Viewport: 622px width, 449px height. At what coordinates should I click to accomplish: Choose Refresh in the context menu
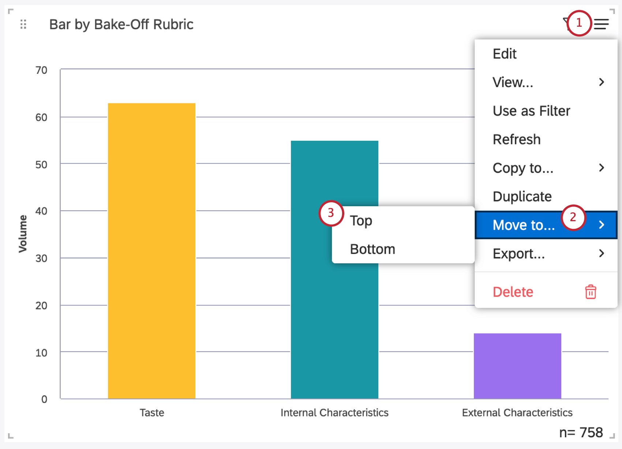(516, 139)
